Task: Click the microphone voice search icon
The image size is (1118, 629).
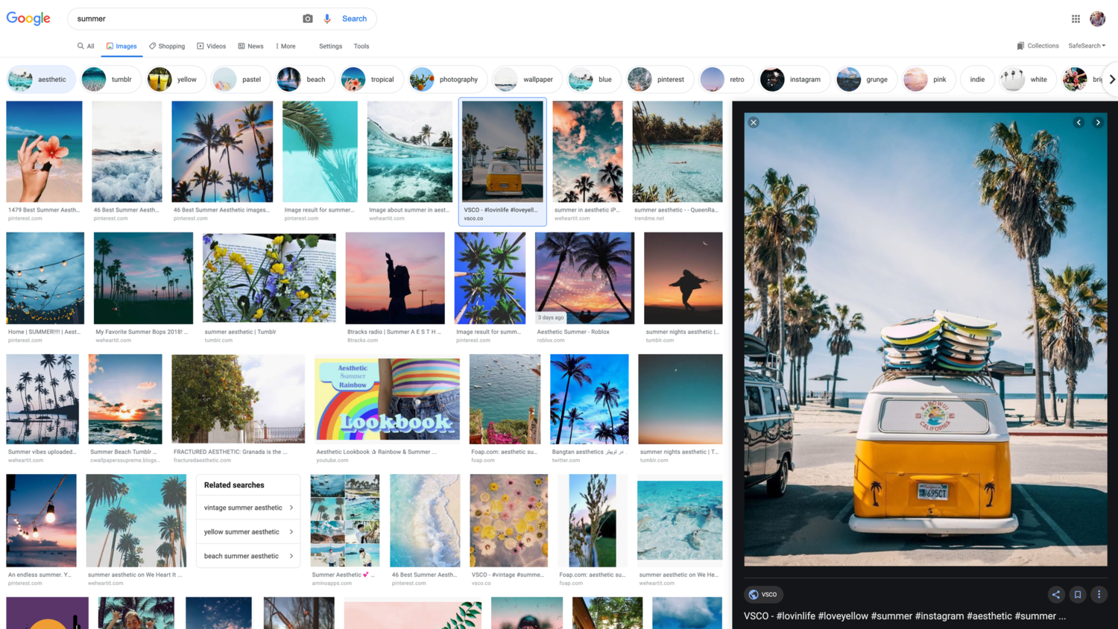Action: pyautogui.click(x=327, y=19)
